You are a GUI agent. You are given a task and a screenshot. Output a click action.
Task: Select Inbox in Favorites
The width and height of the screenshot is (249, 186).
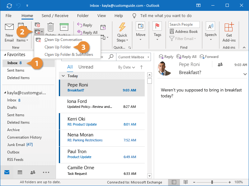tap(29, 63)
